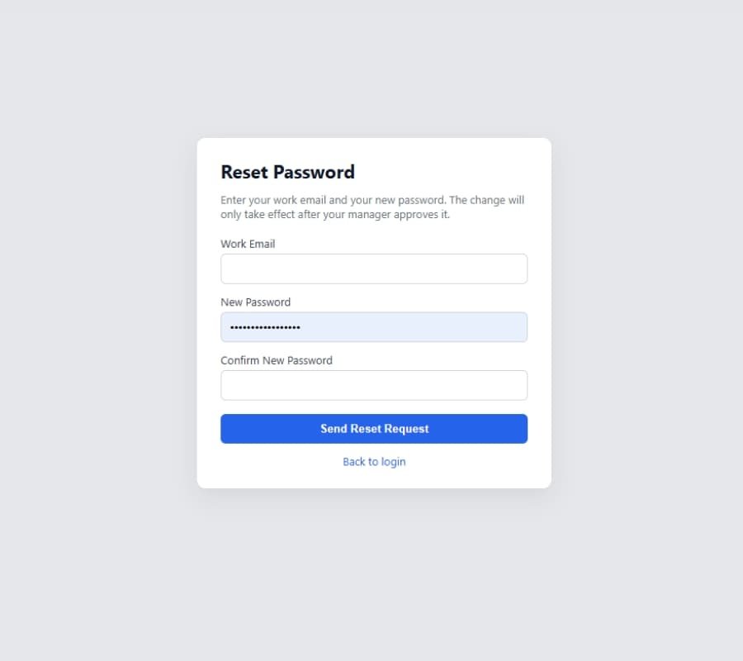The height and width of the screenshot is (661, 743).
Task: Click the word Reset in the heading
Action: (244, 173)
